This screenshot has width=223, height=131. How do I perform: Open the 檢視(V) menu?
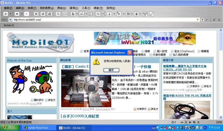tap(32, 8)
